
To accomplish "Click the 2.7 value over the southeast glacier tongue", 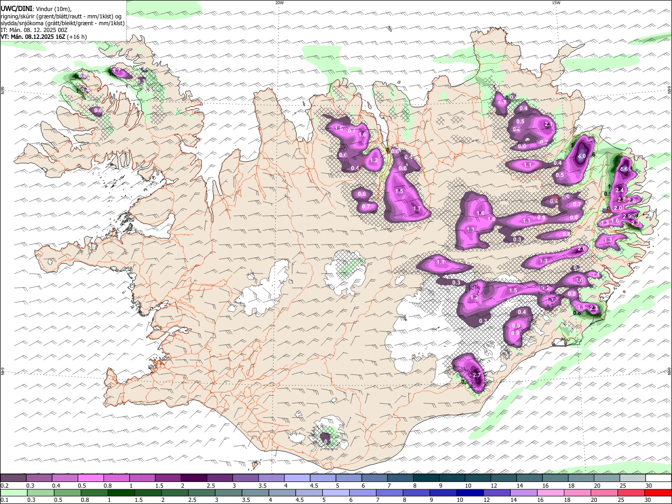I will pyautogui.click(x=477, y=375).
